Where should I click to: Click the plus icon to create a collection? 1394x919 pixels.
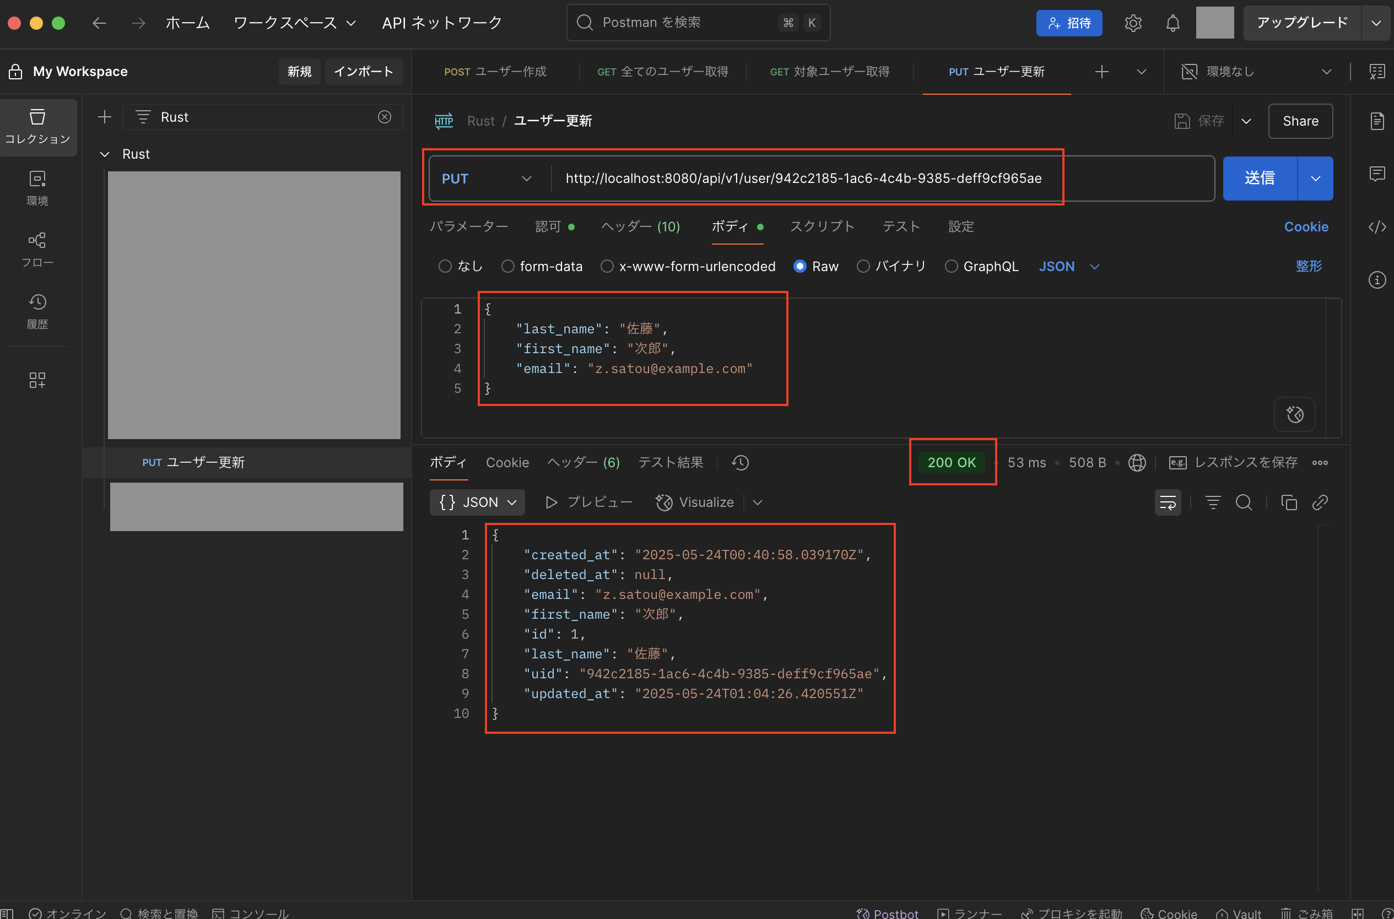click(x=104, y=117)
